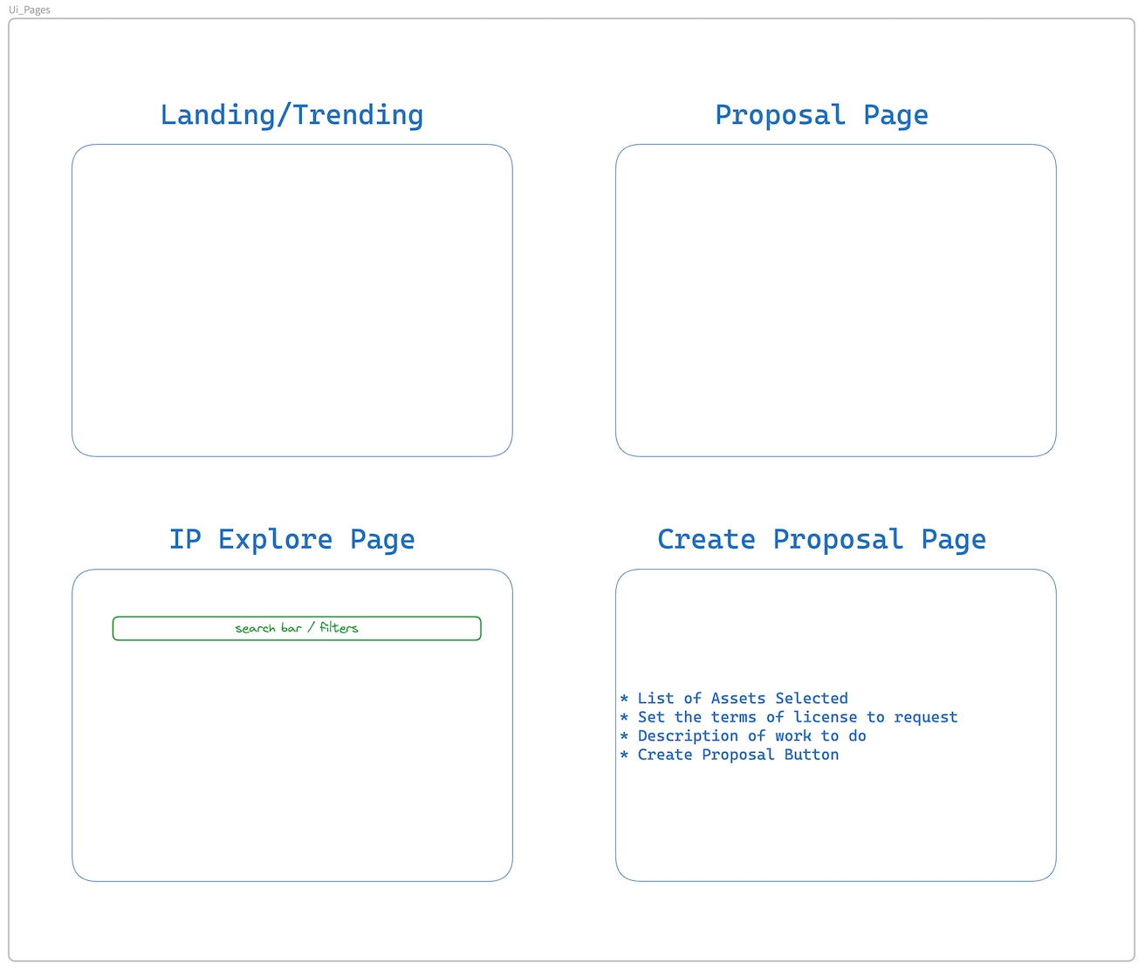Viewport: 1145px width, 970px height.
Task: Click the IP Explore Page heading
Action: point(291,539)
